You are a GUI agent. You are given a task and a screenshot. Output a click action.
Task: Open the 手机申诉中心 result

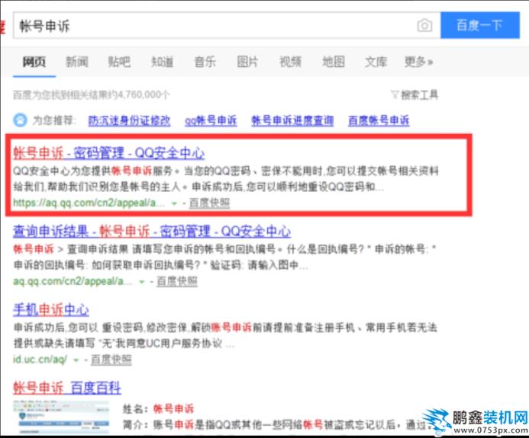[x=51, y=310]
